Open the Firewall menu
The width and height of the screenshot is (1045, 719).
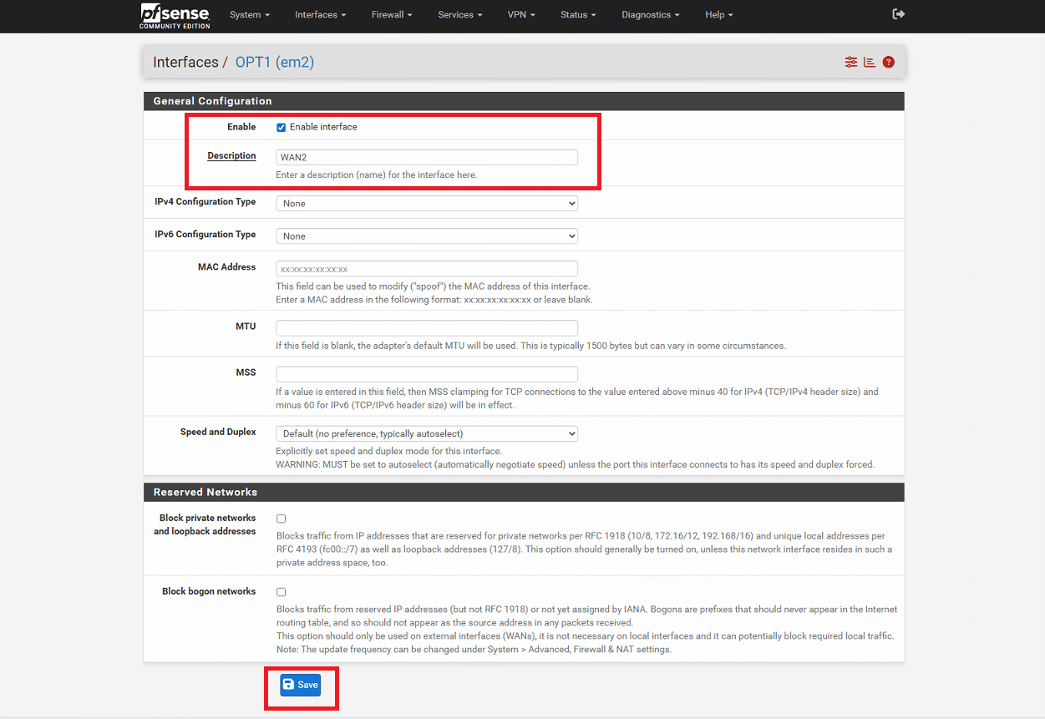pyautogui.click(x=392, y=15)
